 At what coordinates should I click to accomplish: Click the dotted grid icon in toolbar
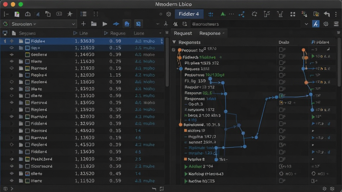[x=96, y=14]
